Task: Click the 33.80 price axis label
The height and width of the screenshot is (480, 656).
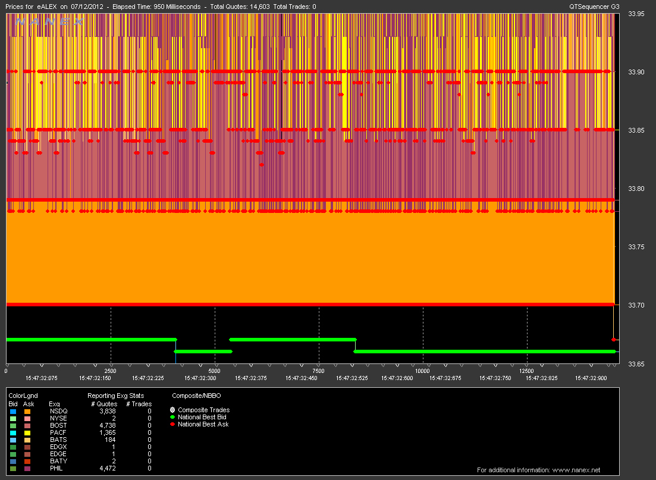Action: (636, 189)
